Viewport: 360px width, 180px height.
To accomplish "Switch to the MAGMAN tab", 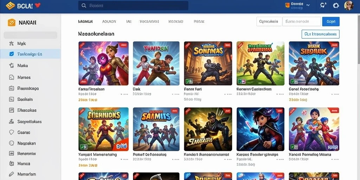I will pos(85,21).
